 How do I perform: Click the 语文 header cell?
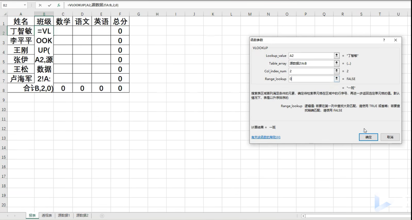(82, 21)
